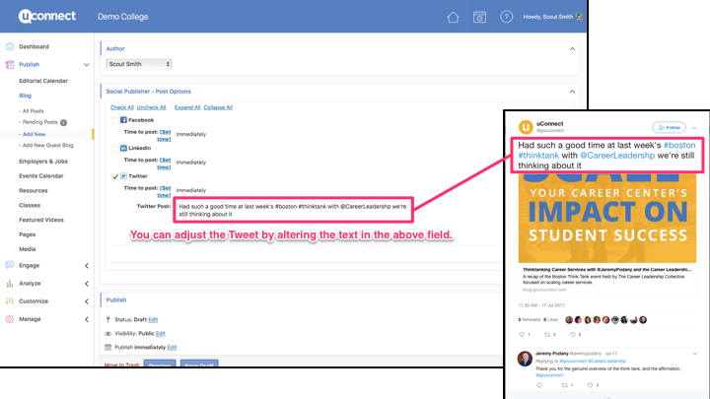Click into the Twitter Post text field
The image size is (710, 399).
pyautogui.click(x=292, y=211)
